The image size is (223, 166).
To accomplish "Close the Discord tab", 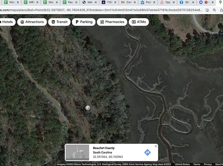I will [213, 2].
